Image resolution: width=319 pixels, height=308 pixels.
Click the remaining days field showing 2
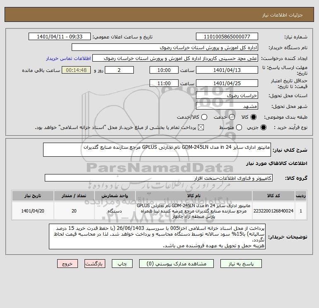(x=119, y=70)
